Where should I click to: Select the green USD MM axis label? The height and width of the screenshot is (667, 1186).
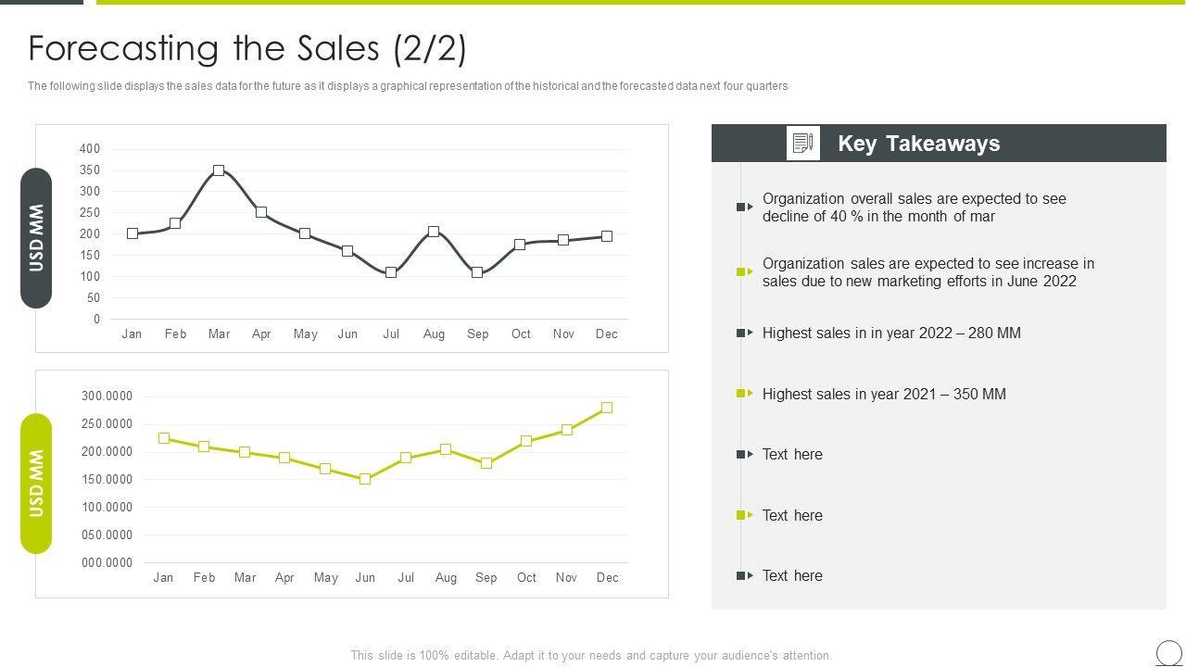tap(36, 484)
